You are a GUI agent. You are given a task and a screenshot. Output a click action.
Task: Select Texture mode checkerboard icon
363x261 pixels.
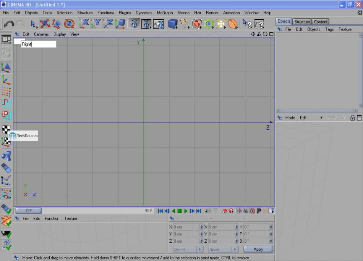tap(6, 129)
